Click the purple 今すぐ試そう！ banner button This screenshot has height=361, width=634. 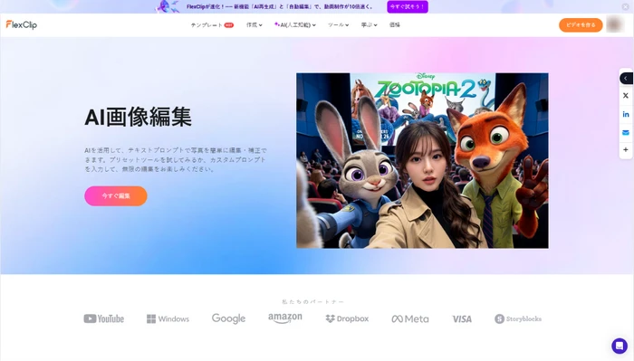click(x=408, y=6)
